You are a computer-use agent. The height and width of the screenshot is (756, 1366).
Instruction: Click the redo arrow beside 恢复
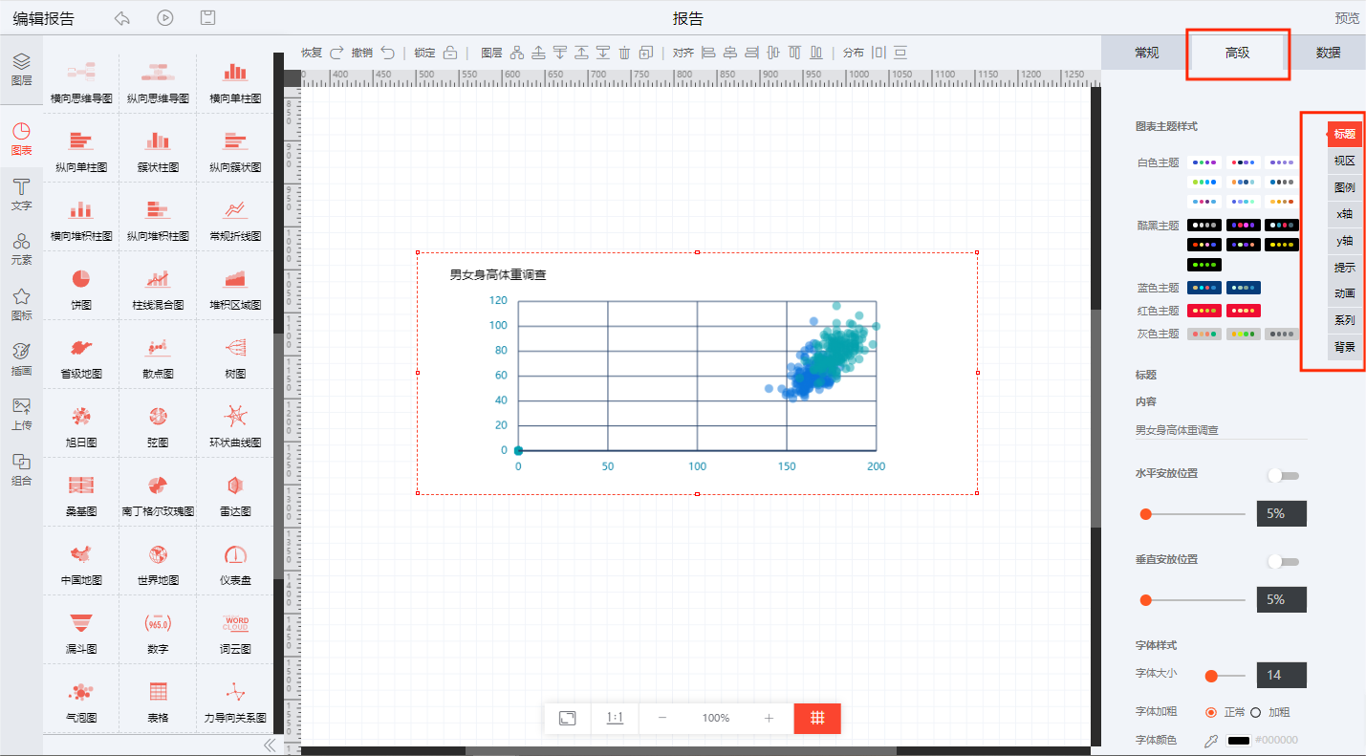(x=336, y=53)
